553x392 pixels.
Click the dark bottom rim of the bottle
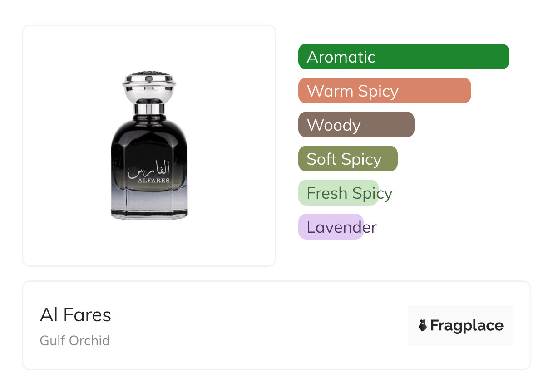coord(149,216)
